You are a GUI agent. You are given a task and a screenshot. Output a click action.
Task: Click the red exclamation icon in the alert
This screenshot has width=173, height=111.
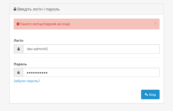[18, 24]
